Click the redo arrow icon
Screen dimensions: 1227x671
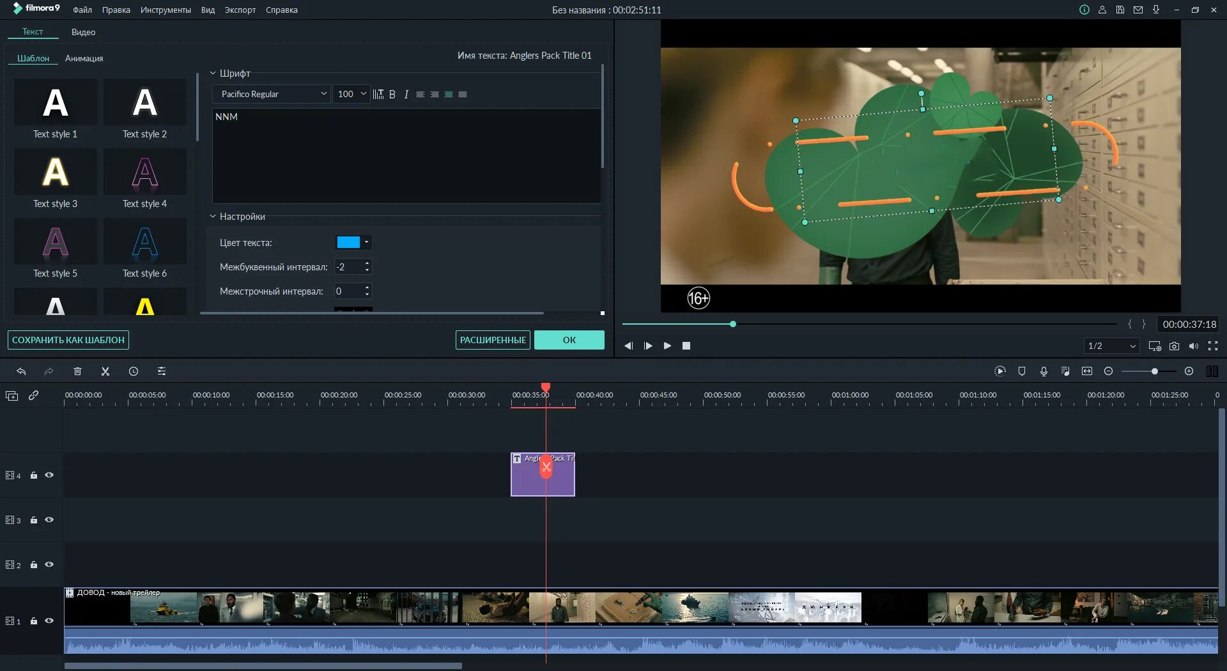[49, 371]
